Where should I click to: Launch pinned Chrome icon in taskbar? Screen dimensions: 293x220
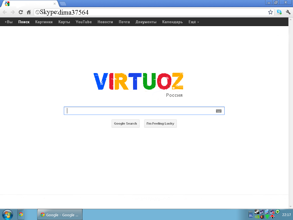click(21, 214)
